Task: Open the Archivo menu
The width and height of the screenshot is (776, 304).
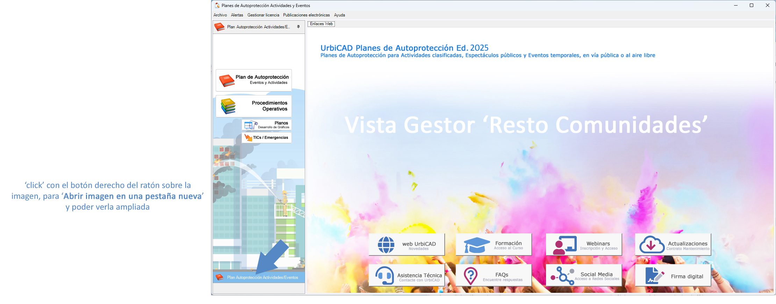Action: click(x=220, y=15)
